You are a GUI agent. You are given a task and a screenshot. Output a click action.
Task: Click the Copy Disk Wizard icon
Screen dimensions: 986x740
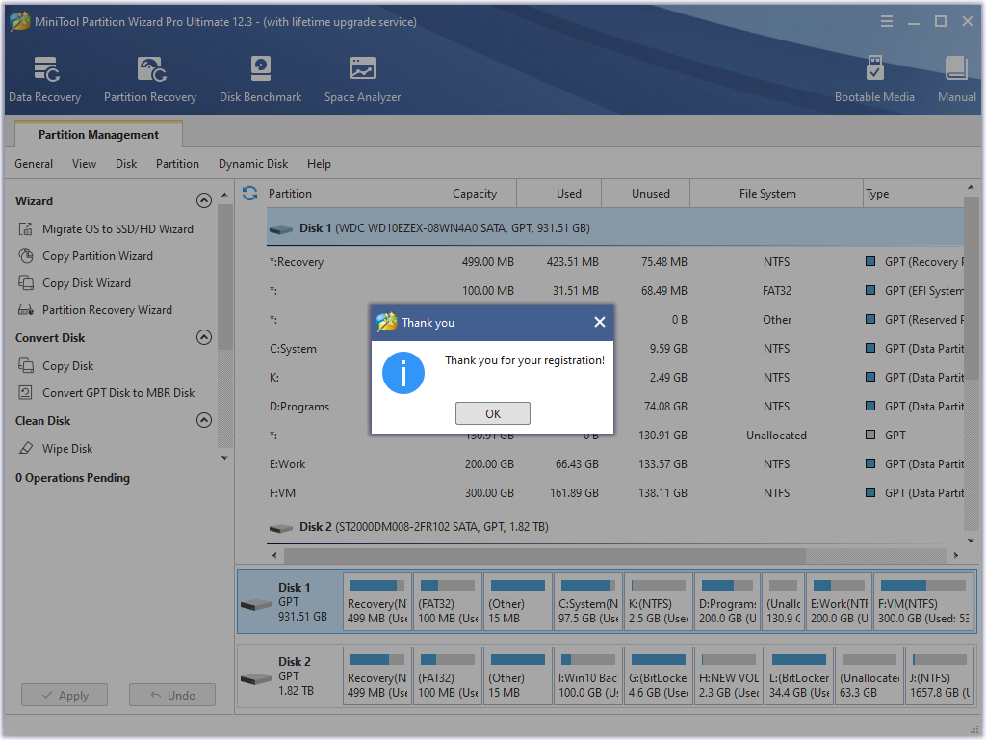[26, 283]
